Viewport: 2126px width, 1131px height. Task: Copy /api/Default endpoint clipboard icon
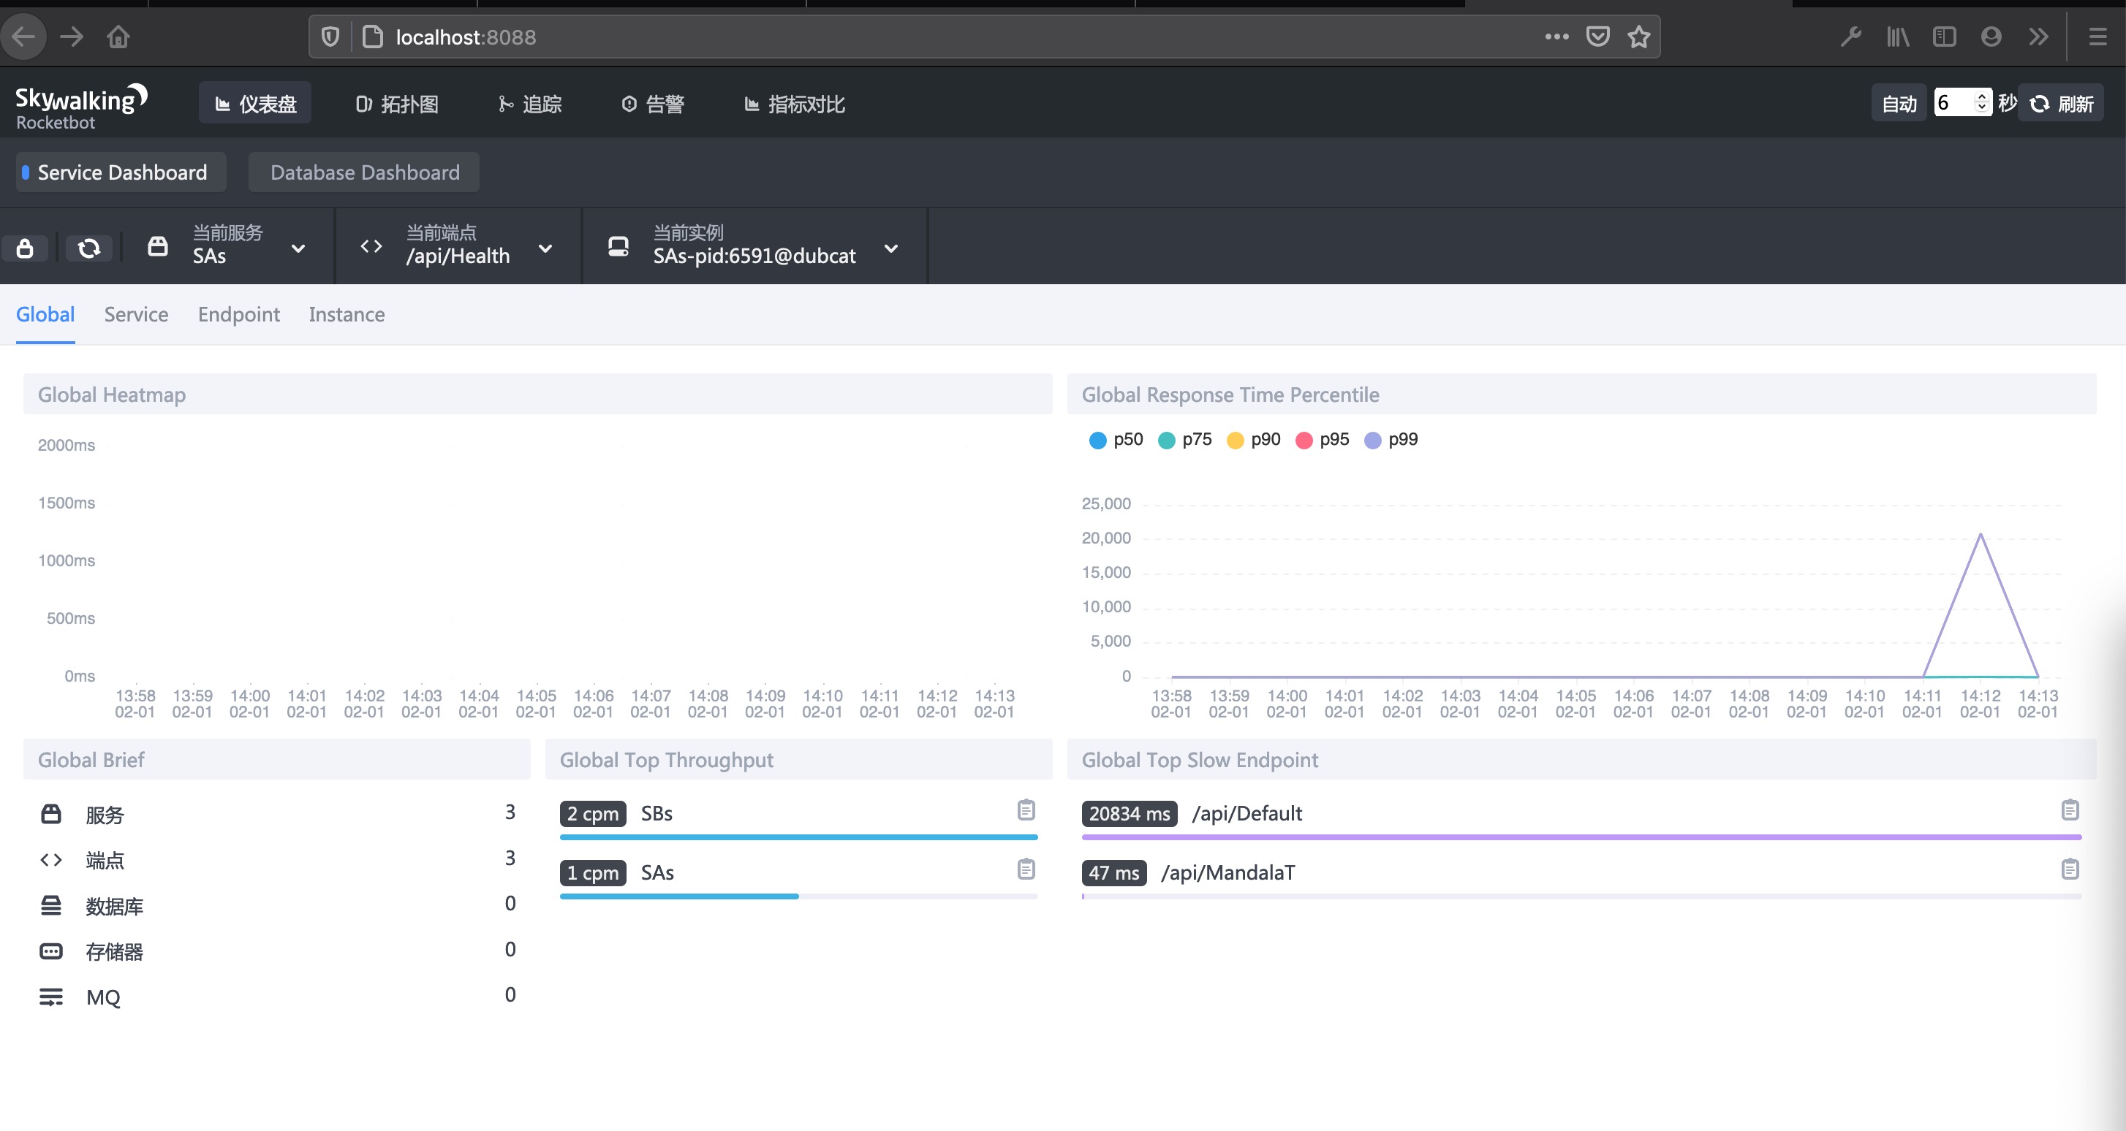(2070, 810)
